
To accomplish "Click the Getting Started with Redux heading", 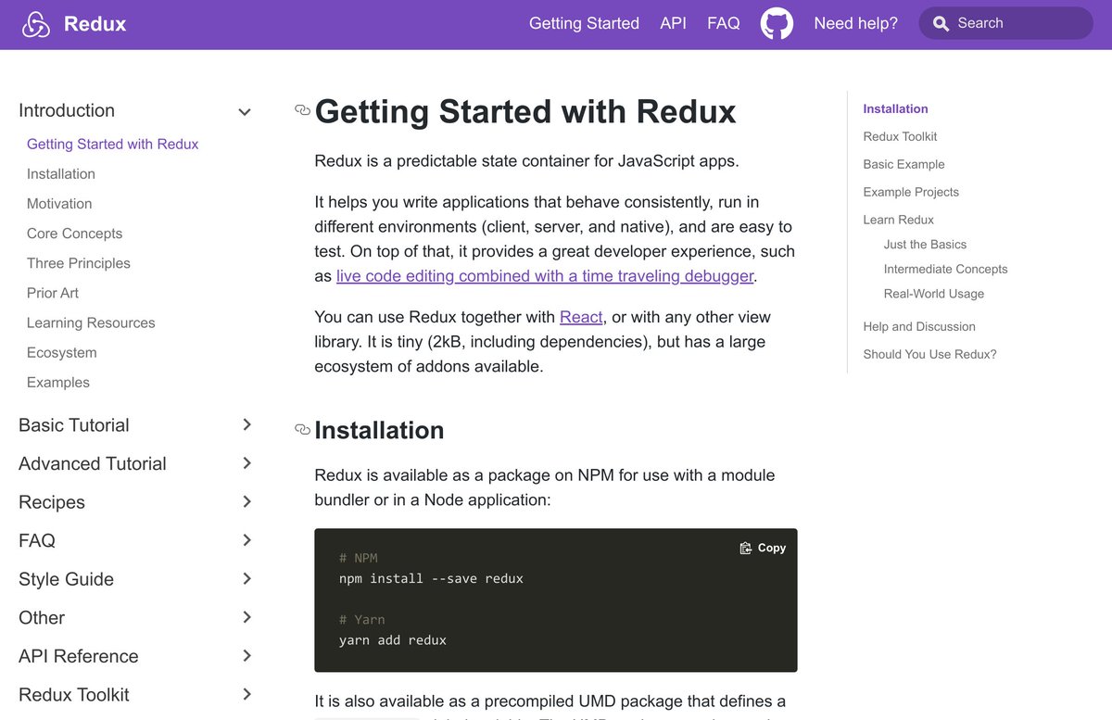I will [525, 111].
